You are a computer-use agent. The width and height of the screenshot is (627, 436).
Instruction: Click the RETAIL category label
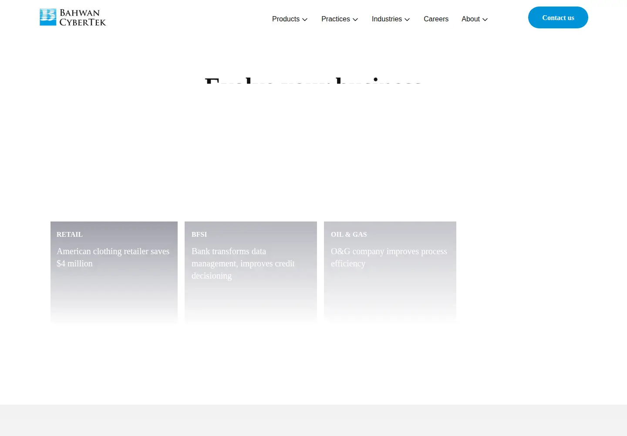[x=70, y=235]
